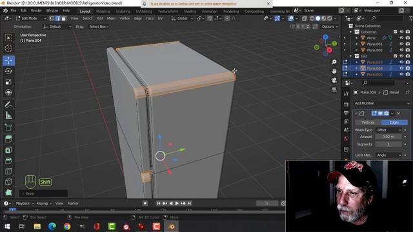Select the Scale tool
Viewport: 413px width, 232px height.
click(x=8, y=82)
